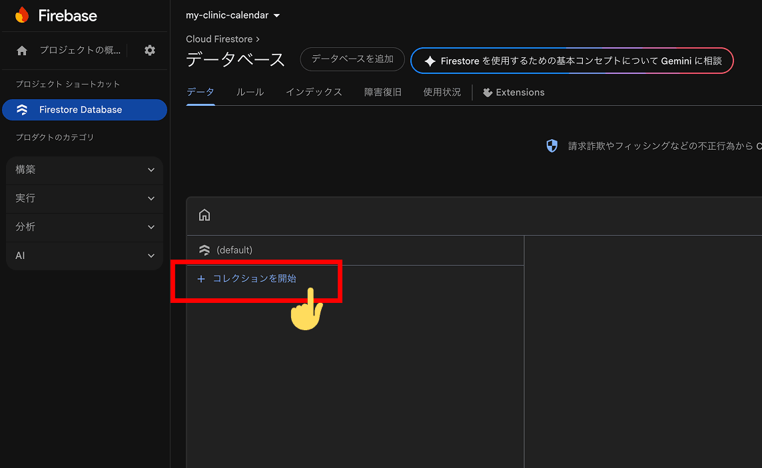Switch to the インデックス tab
Screen dimensions: 762x468
coord(314,93)
